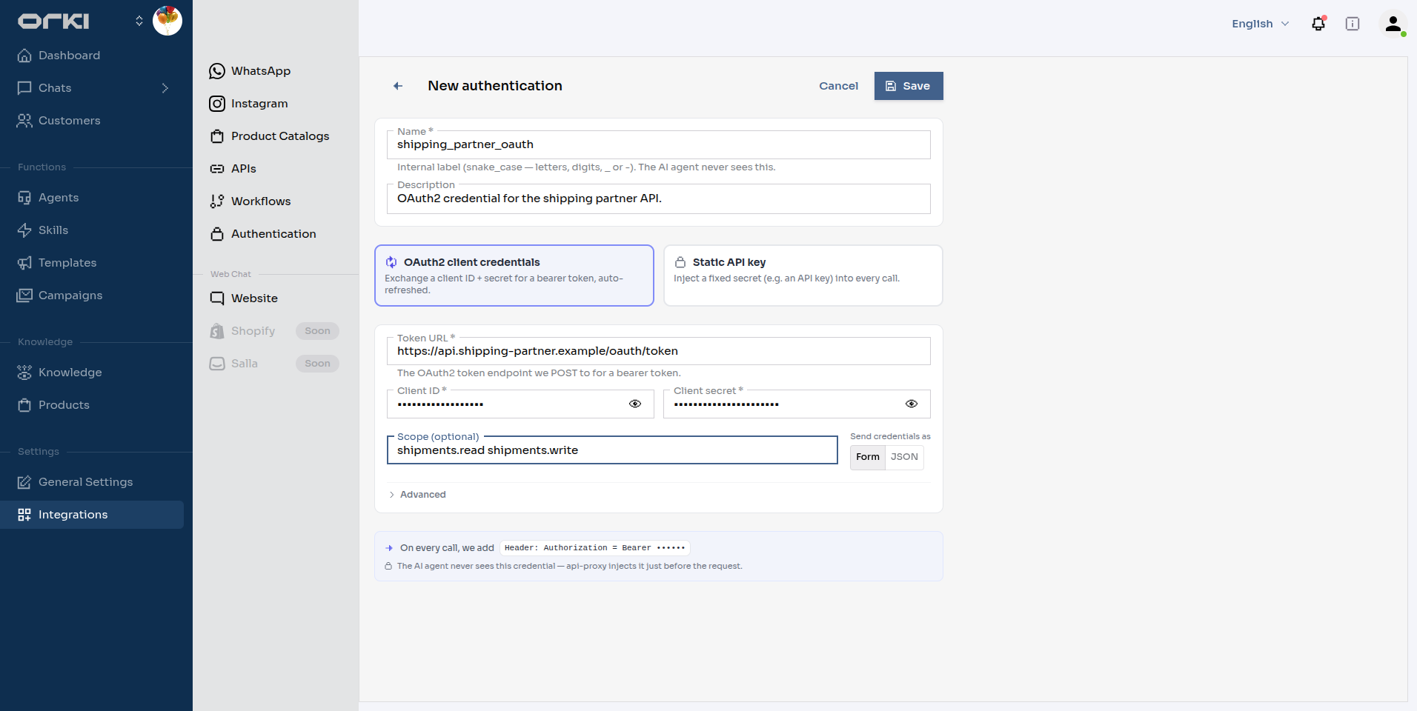This screenshot has height=711, width=1417.
Task: Open notifications bell
Action: 1318,24
